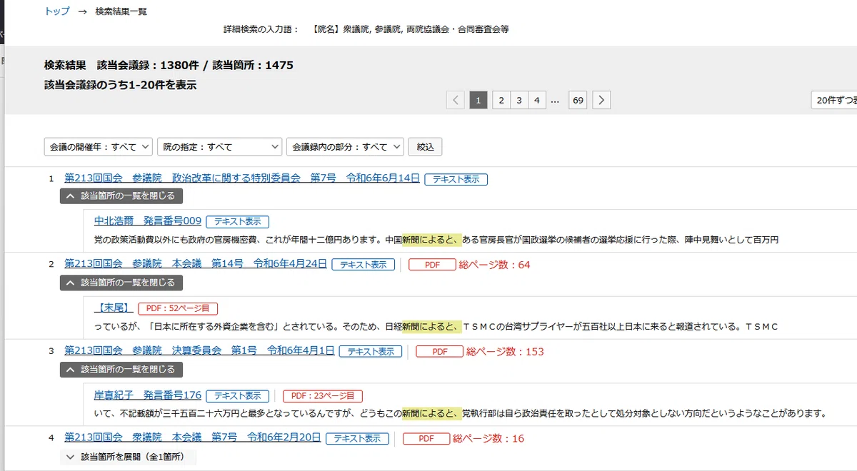Screen dimensions: 857x471
Task: Open 衆議院 本会議 第7号 record link
Action: 193,438
